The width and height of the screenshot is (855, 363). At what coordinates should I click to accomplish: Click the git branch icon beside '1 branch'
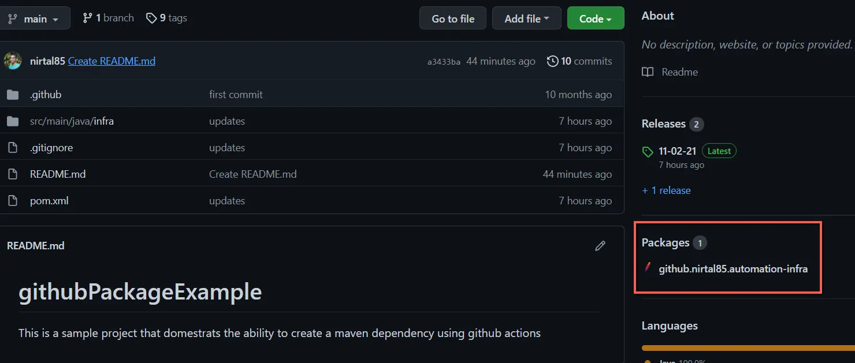coord(88,18)
